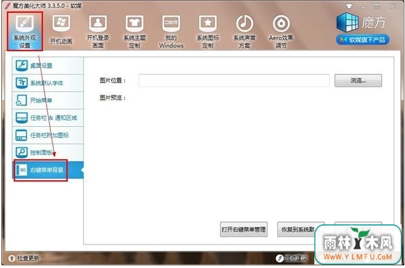Open 系统外观设置 in the top toolbar
Screen dimensions: 405x268
click(x=25, y=31)
